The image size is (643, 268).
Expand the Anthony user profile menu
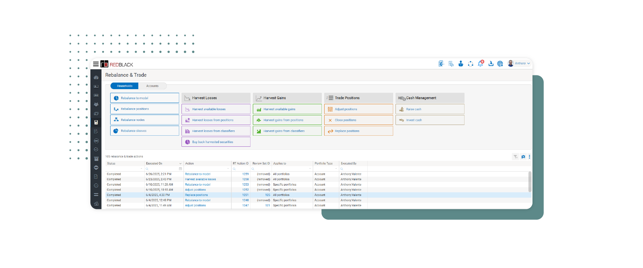[519, 63]
